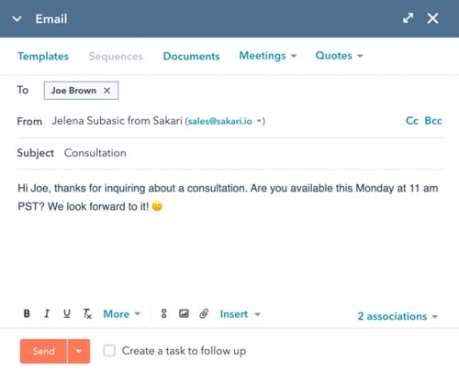Remove Joe Brown from recipients

(106, 91)
